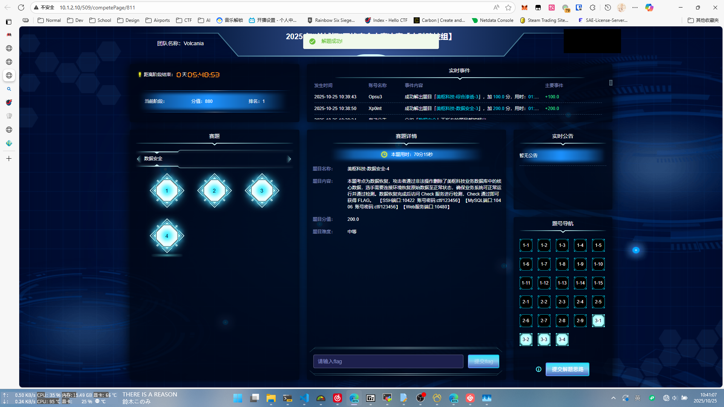Go to previous category with left chevron
This screenshot has width=724, height=407.
(x=139, y=159)
